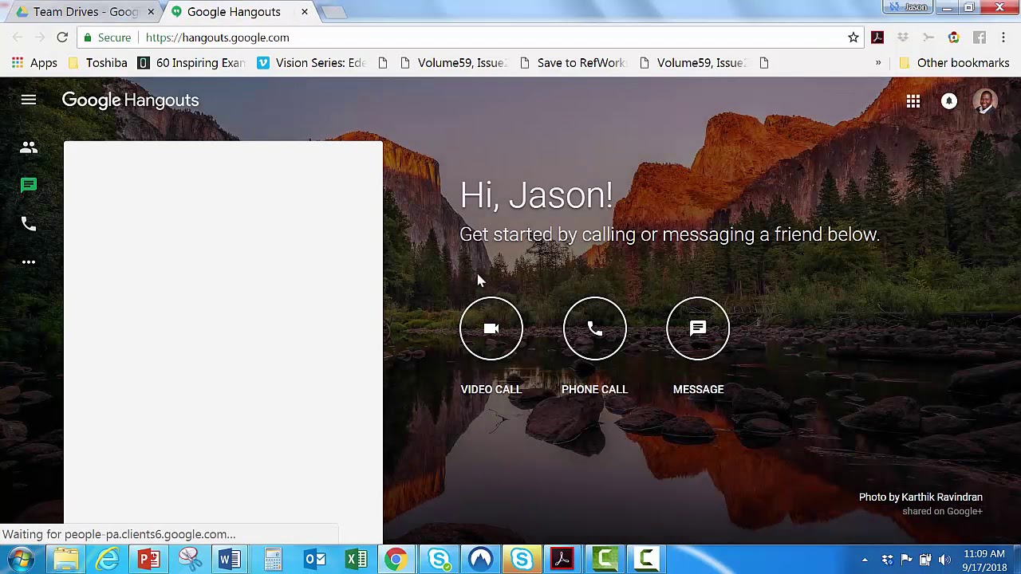Open PowerPoint from the taskbar

pyautogui.click(x=148, y=559)
